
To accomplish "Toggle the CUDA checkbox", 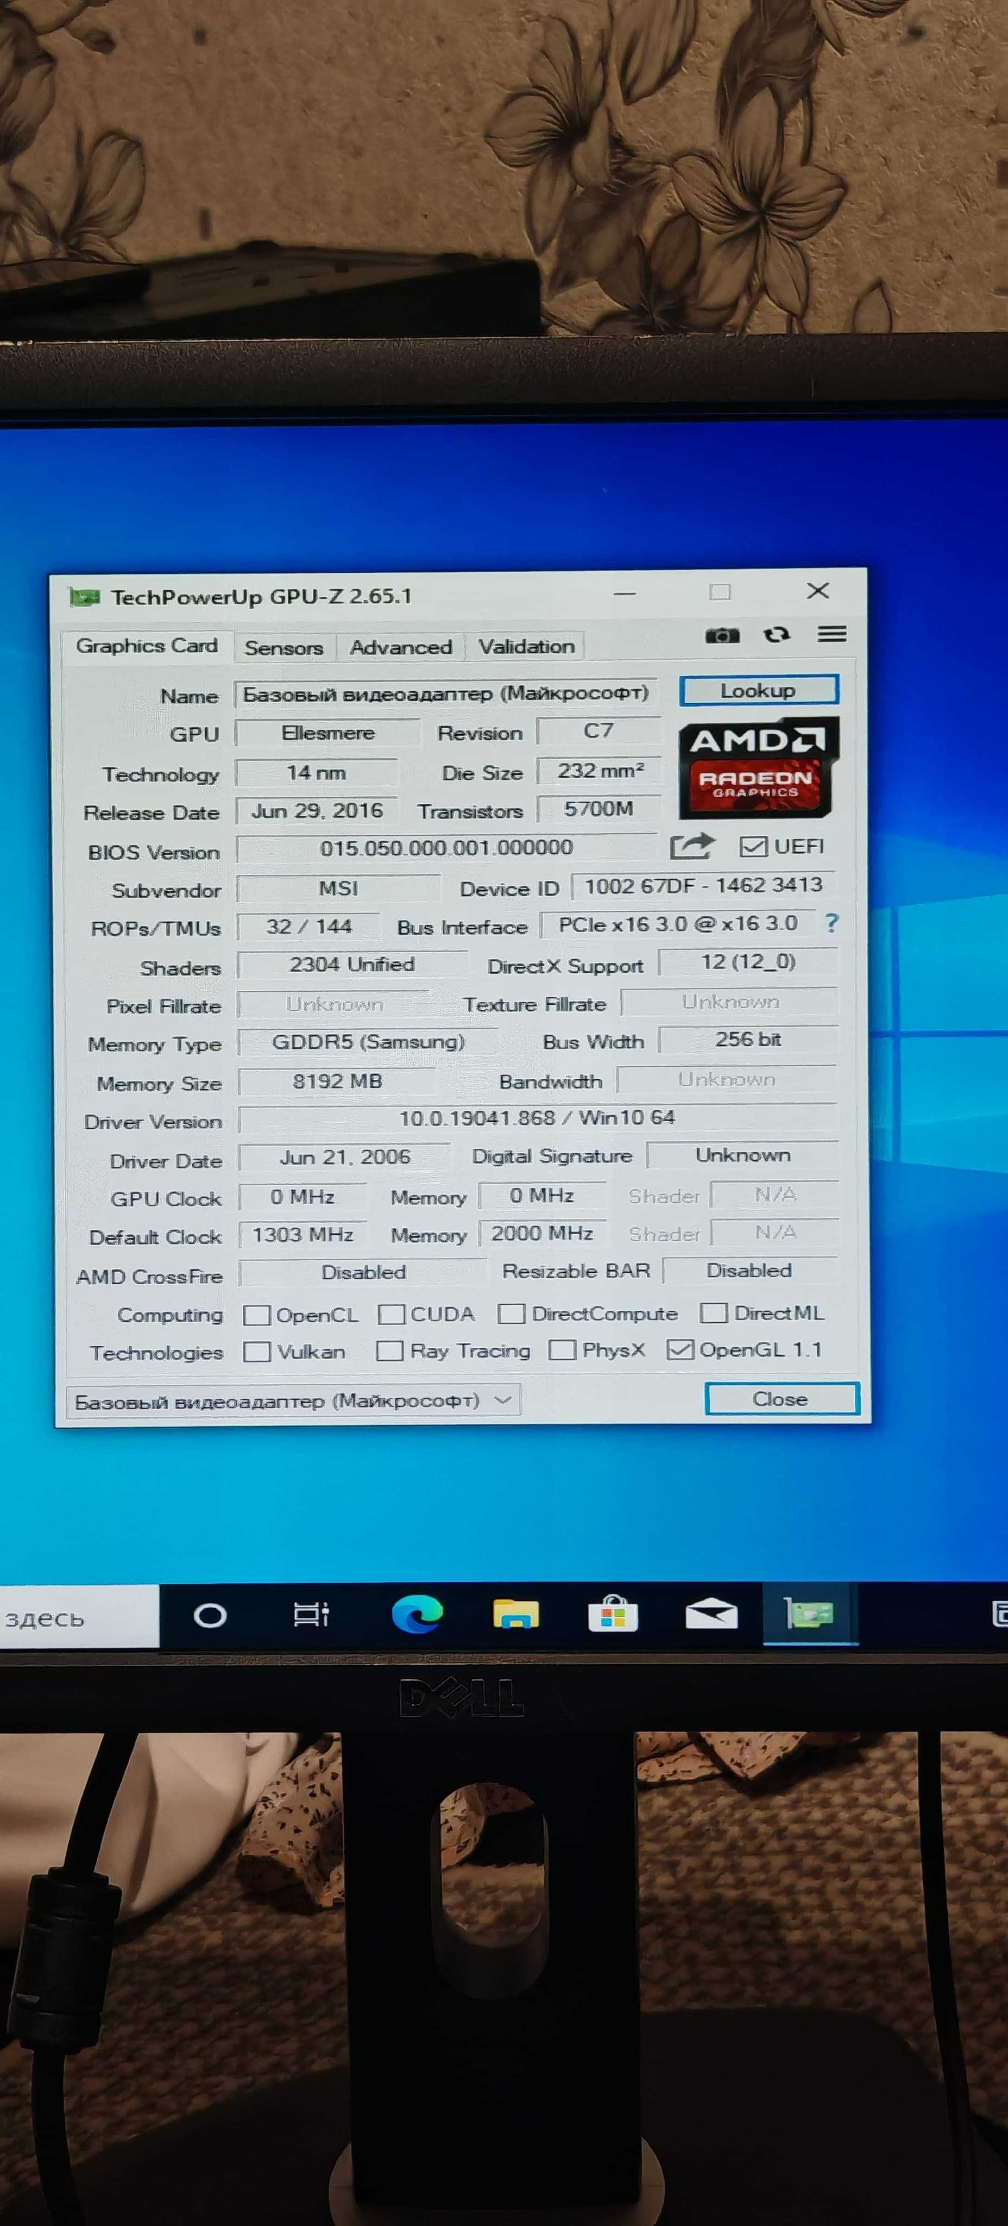I will tap(391, 1314).
